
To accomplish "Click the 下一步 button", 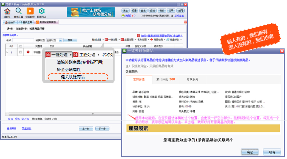I will [x=102, y=128].
